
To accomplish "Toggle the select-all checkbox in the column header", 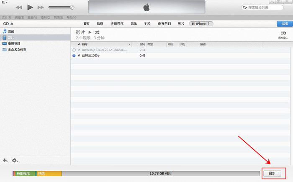I will click(79, 44).
